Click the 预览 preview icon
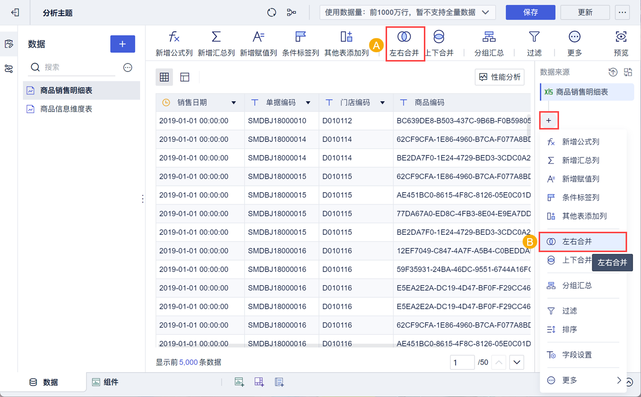641x397 pixels. pos(621,44)
